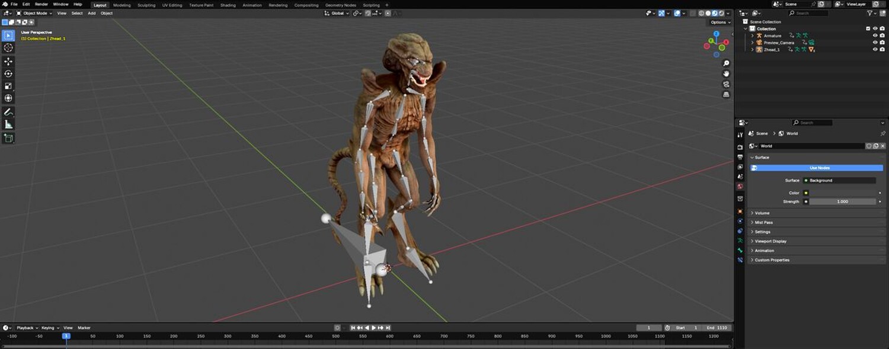Click the Background surface shader button

pyautogui.click(x=839, y=180)
